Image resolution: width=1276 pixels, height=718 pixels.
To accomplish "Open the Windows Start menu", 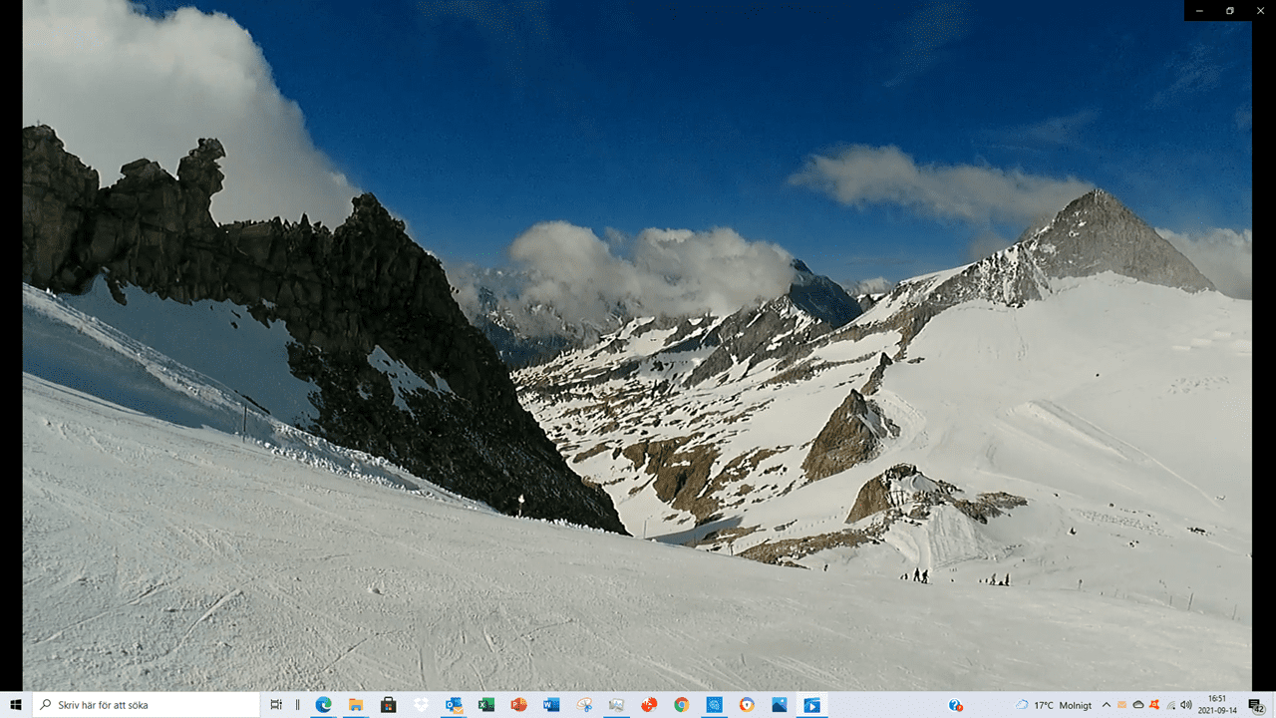I will 16,705.
